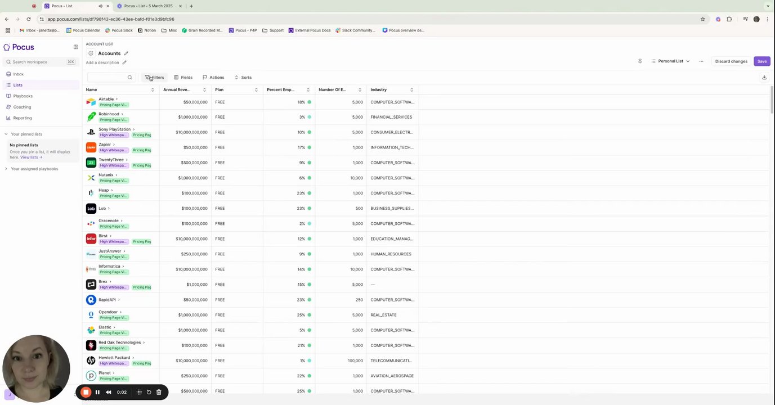Open the Chrome tab search dropdown
Screen dimensions: 775x405
coord(768,6)
